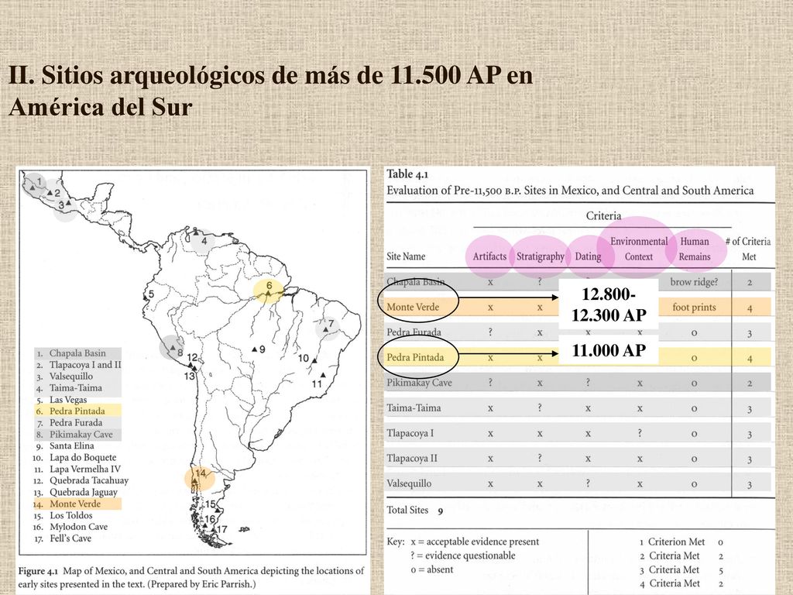Click the 'Site Name' column header
The width and height of the screenshot is (793, 595).
coord(406,256)
